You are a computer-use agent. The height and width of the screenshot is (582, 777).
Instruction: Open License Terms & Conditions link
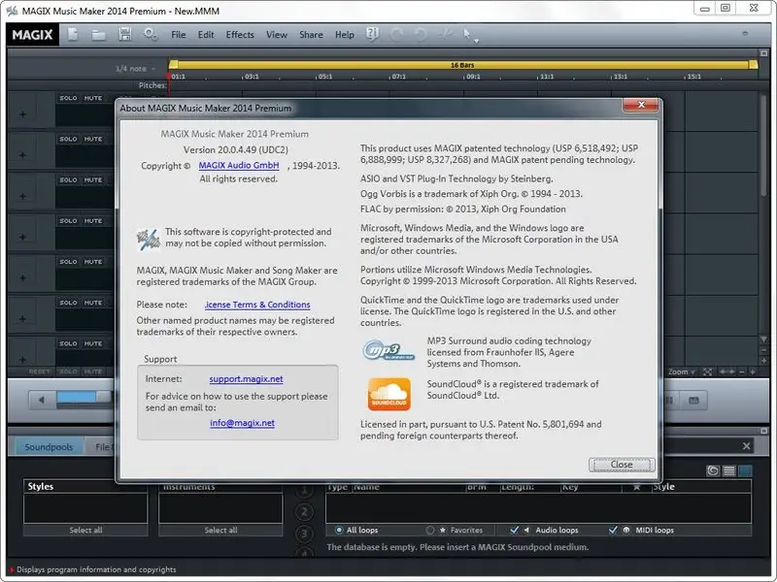[x=257, y=305]
